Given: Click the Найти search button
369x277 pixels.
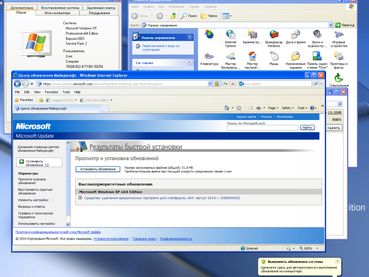Looking at the screenshot, I should (307, 127).
